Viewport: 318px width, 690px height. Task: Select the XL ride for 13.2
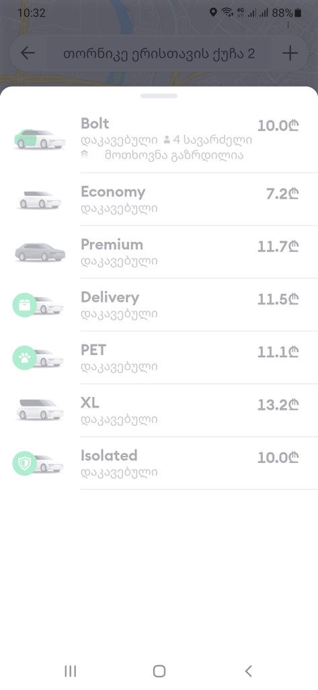[x=159, y=410]
